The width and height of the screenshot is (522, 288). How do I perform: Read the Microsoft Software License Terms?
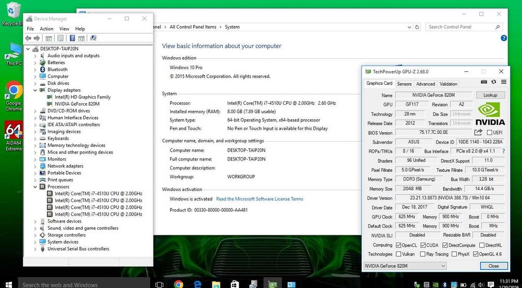pyautogui.click(x=259, y=198)
